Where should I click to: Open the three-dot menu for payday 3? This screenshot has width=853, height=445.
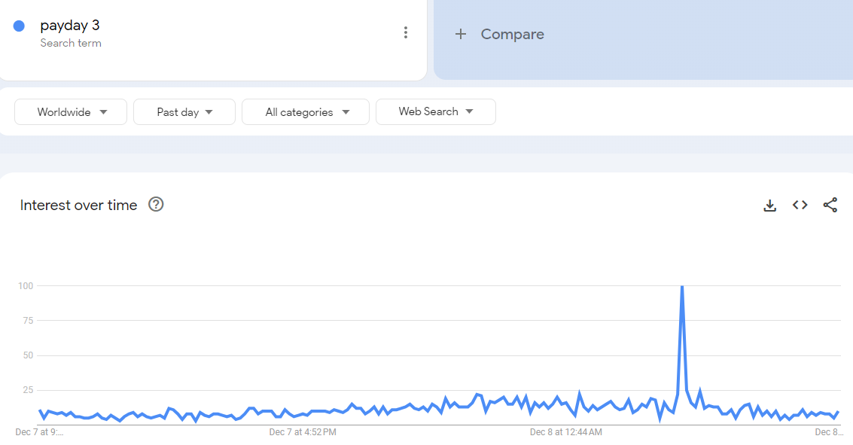coord(405,32)
